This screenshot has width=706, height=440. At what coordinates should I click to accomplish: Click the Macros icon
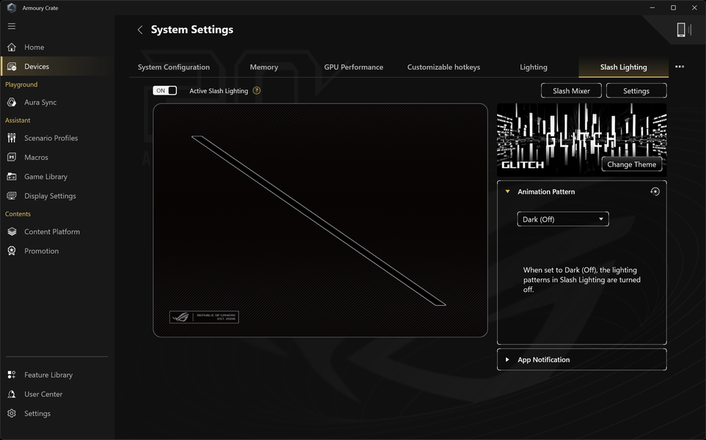[x=12, y=157]
